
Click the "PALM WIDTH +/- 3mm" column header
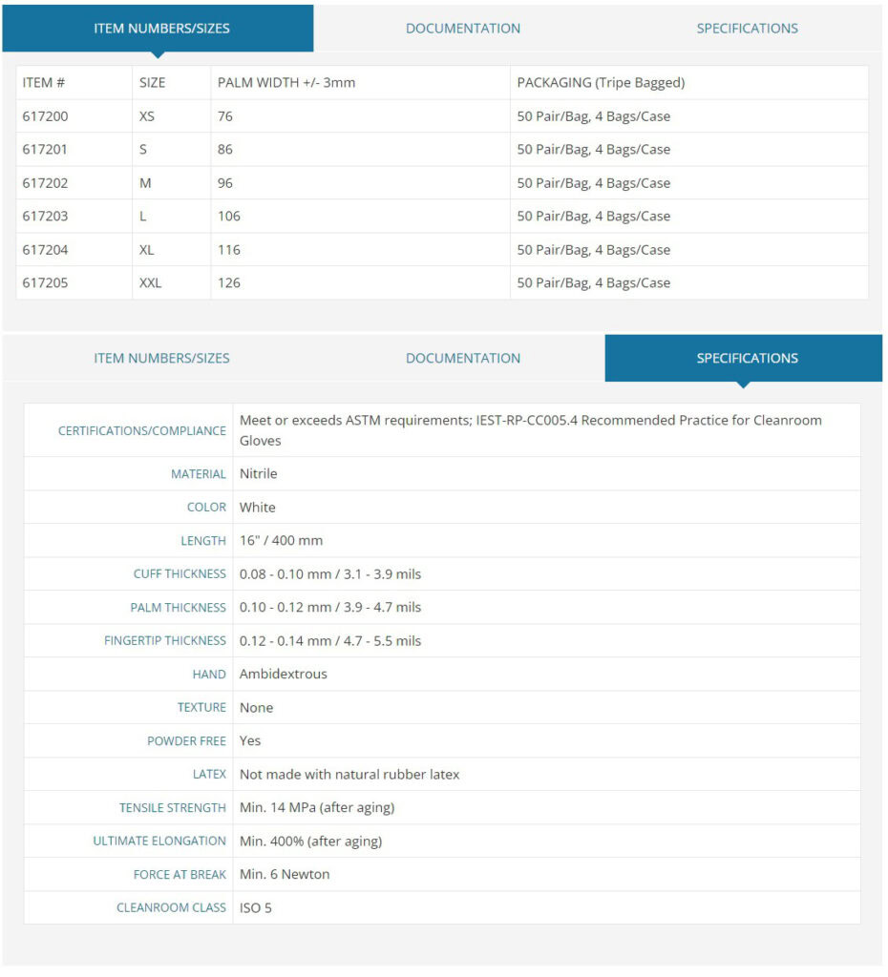[286, 83]
